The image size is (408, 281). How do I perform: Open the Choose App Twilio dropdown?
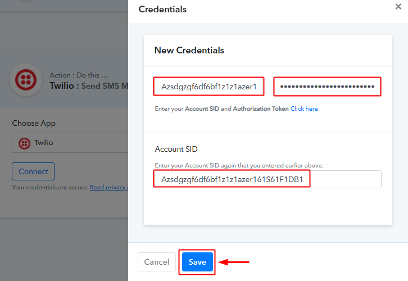(x=70, y=143)
